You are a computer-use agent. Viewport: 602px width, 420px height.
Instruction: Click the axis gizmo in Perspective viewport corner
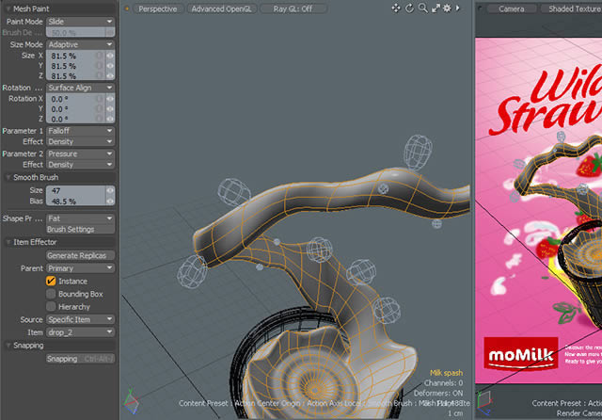[131, 401]
